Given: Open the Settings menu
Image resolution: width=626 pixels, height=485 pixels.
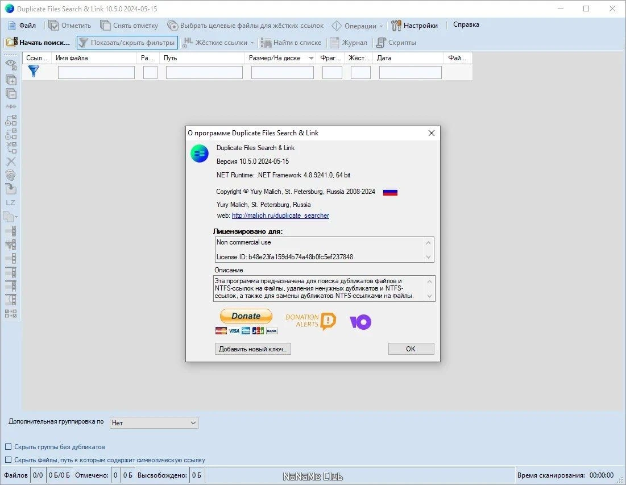Looking at the screenshot, I should [x=414, y=26].
